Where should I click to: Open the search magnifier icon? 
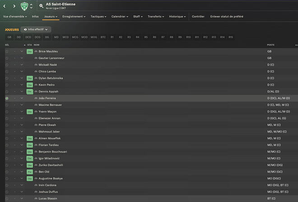tap(41, 6)
